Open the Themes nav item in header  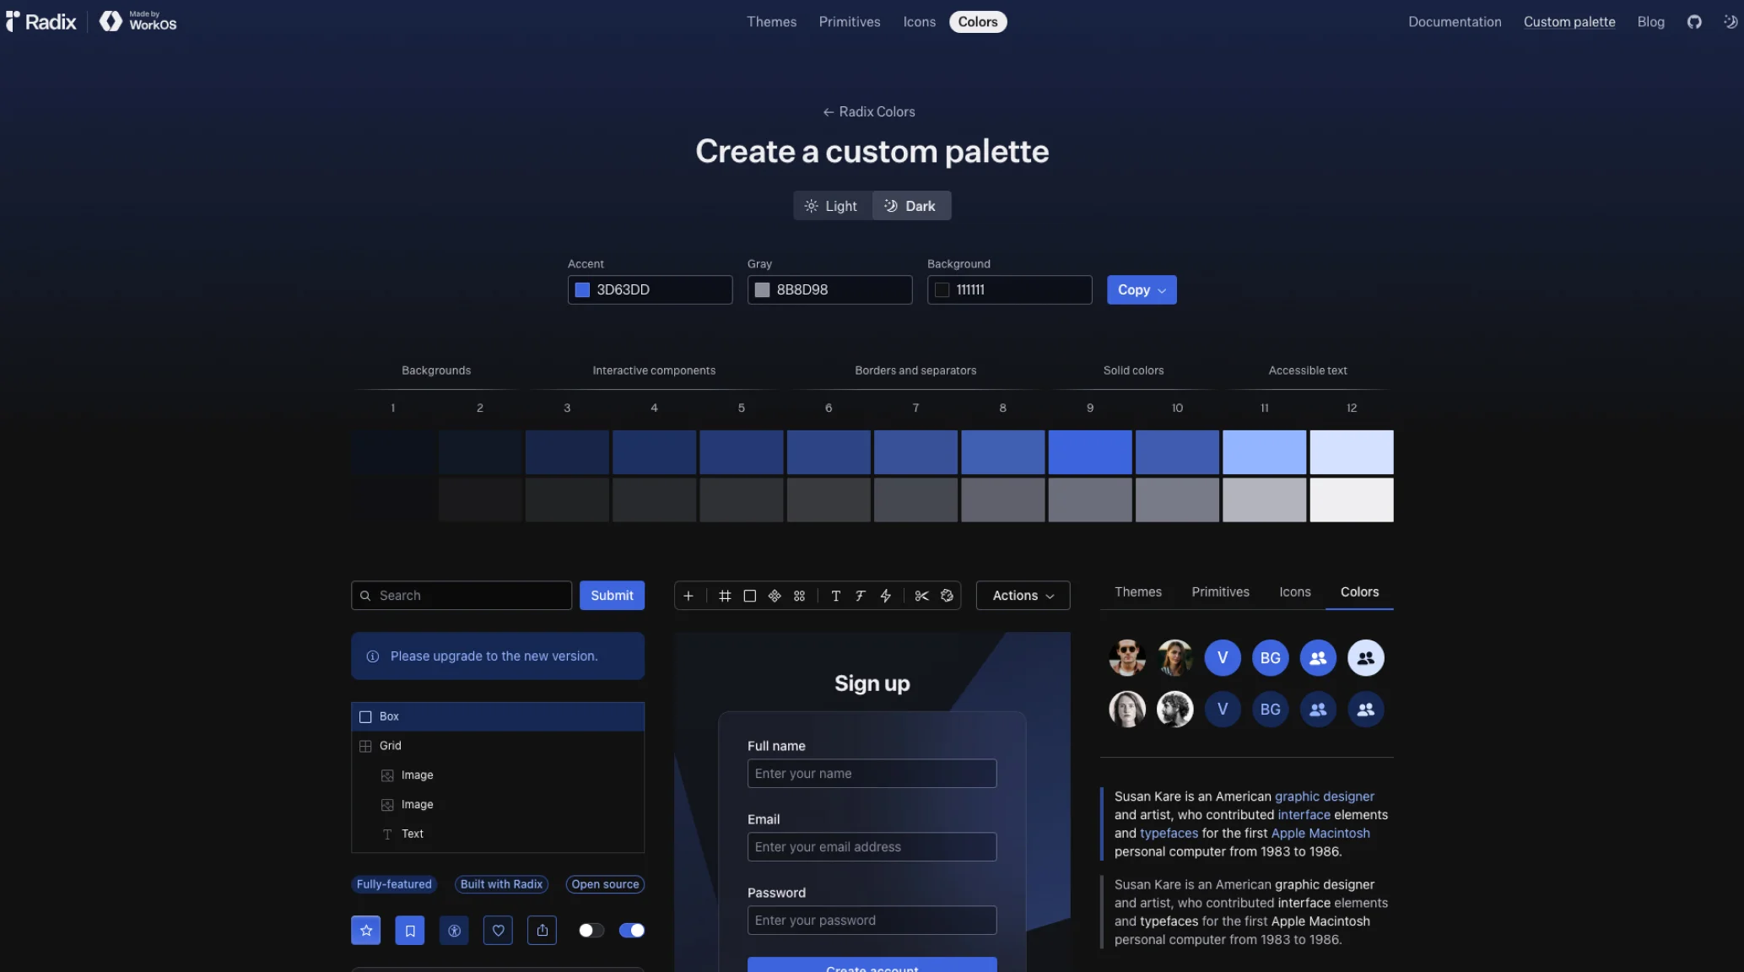[771, 22]
